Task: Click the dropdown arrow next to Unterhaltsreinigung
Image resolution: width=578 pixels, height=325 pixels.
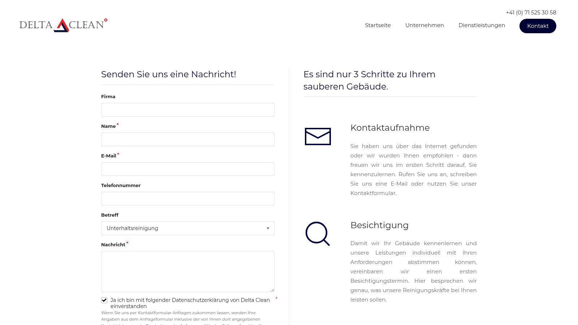Action: (268, 228)
